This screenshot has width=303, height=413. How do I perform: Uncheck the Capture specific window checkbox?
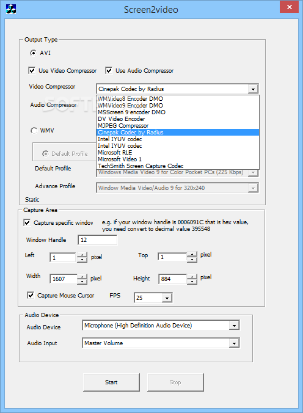[x=27, y=222]
